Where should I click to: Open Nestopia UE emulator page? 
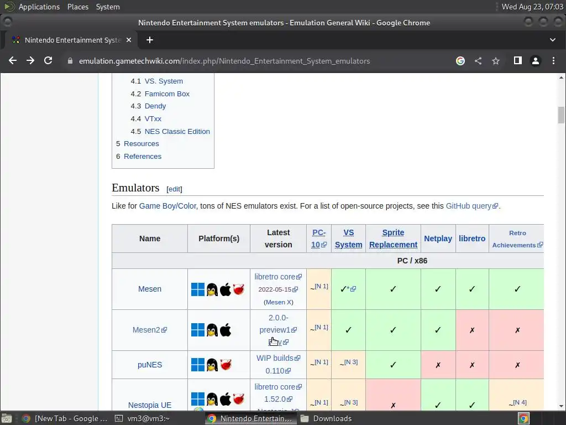point(149,405)
